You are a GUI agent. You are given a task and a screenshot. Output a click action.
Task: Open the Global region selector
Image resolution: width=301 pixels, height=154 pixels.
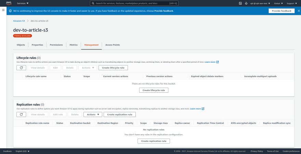click(x=278, y=3)
